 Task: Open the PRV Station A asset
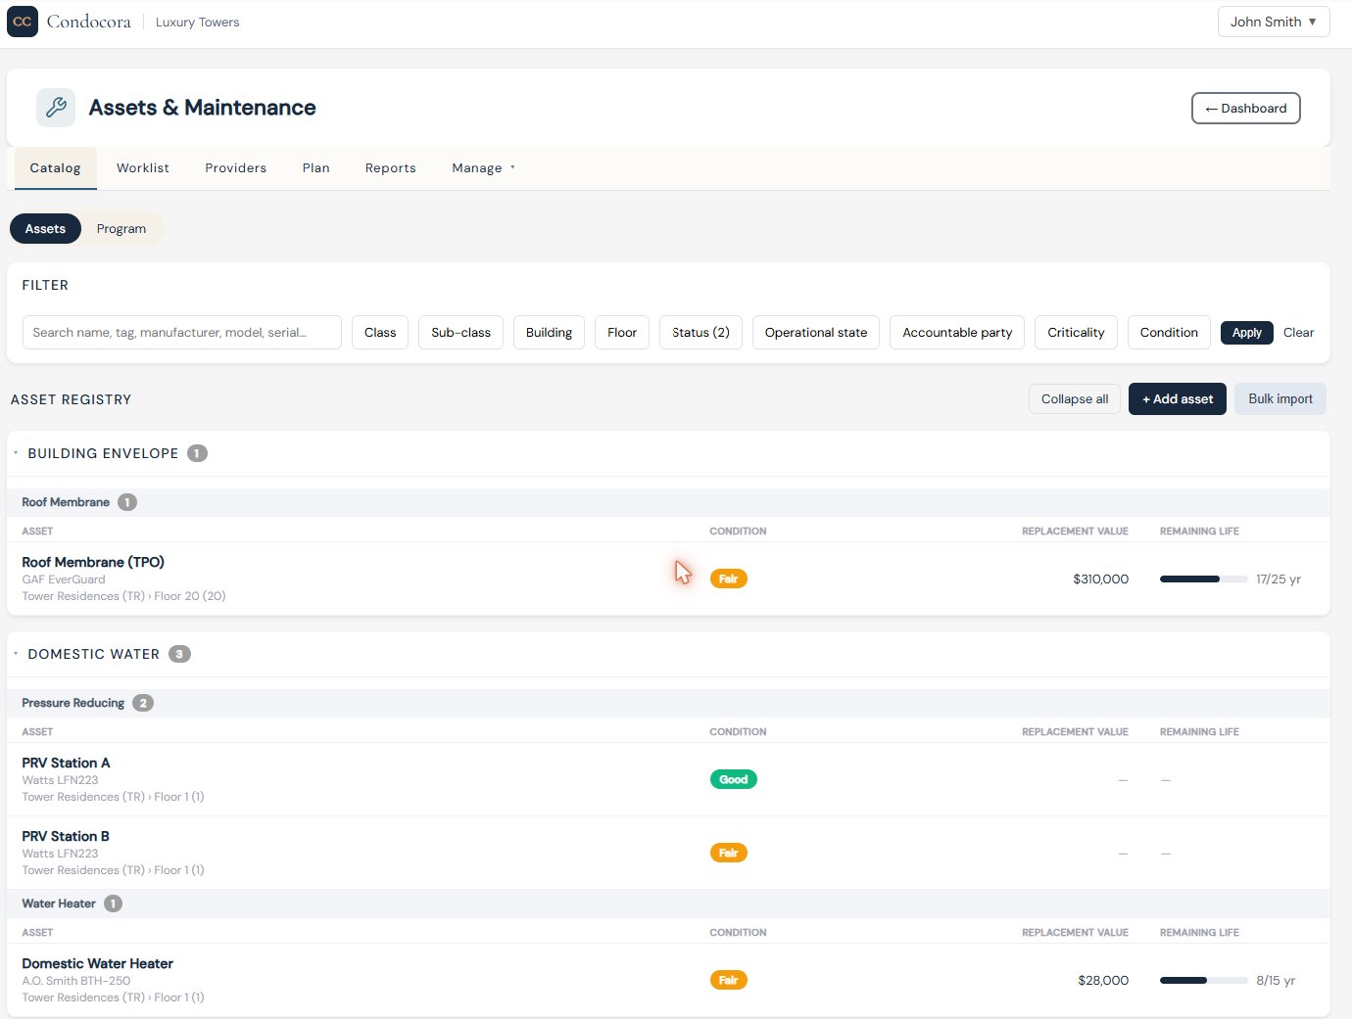coord(67,763)
